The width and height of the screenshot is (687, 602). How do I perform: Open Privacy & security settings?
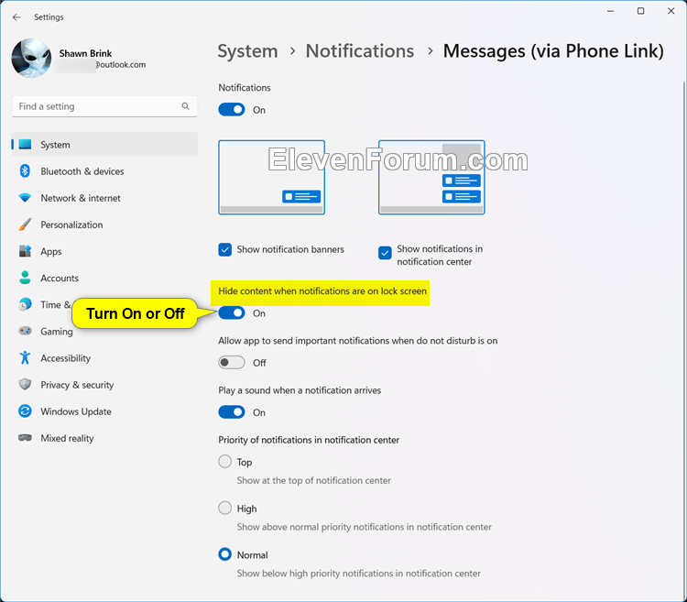[x=77, y=385]
